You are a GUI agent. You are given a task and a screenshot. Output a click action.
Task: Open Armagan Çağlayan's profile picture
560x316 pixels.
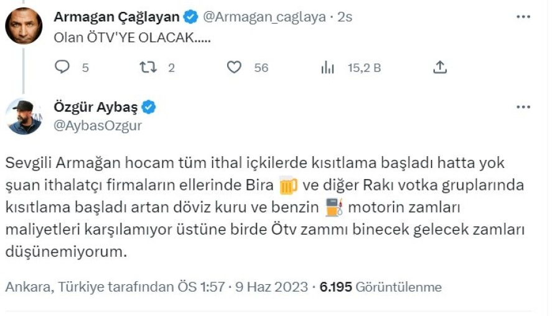click(x=24, y=26)
